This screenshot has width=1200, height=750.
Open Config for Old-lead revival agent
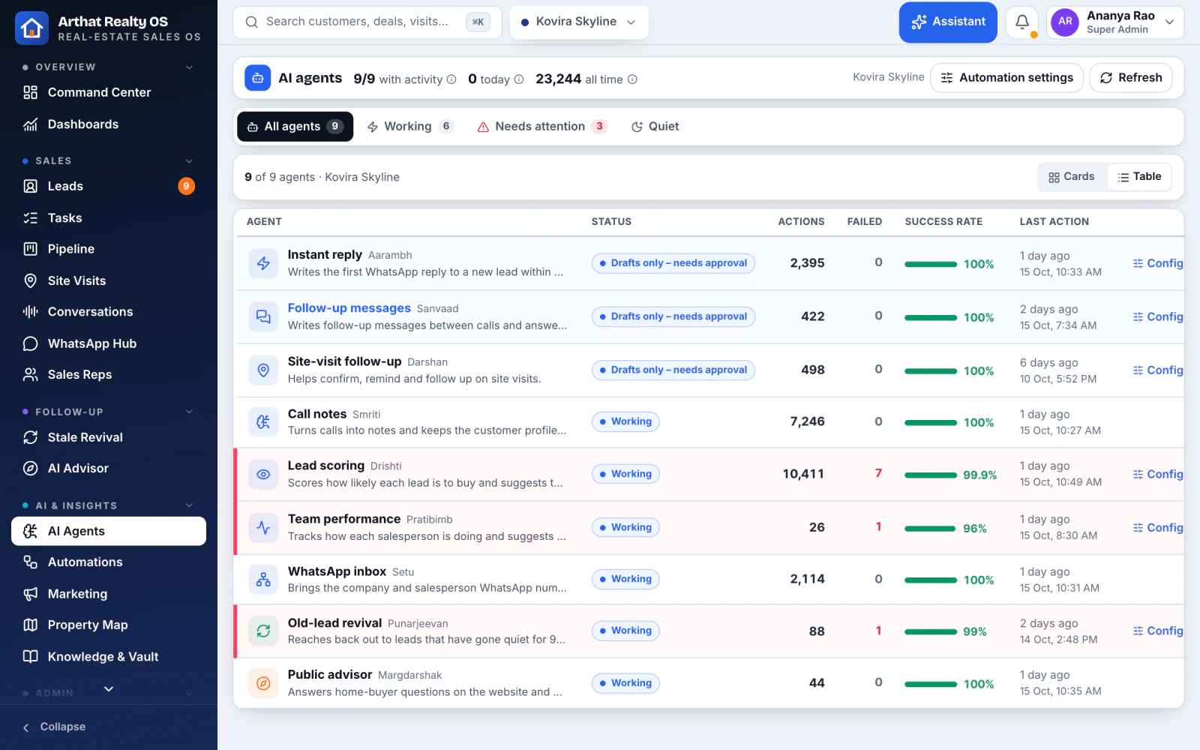[1158, 631]
